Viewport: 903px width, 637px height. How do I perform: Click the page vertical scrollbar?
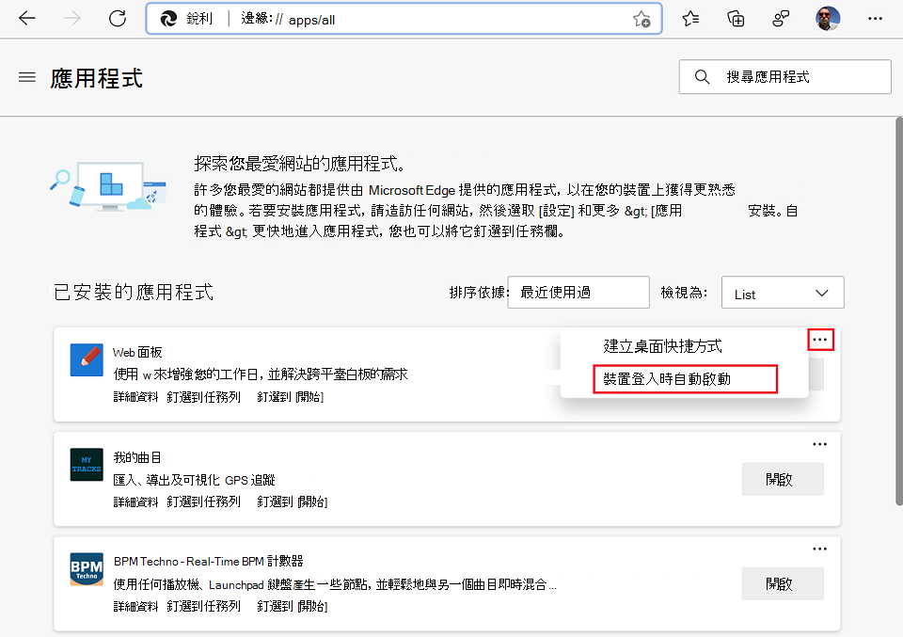pos(899,311)
